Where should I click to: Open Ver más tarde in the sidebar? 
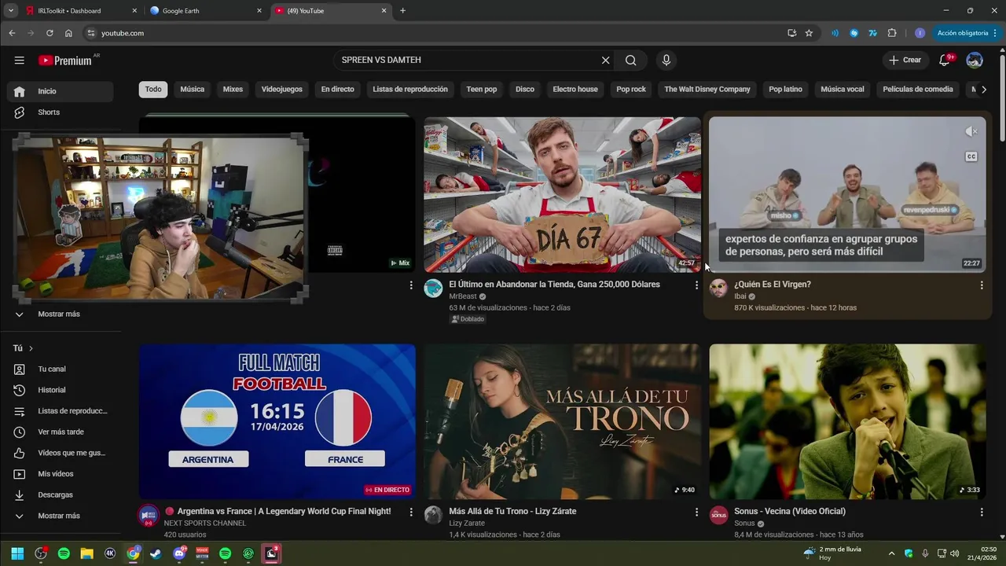[x=61, y=432]
